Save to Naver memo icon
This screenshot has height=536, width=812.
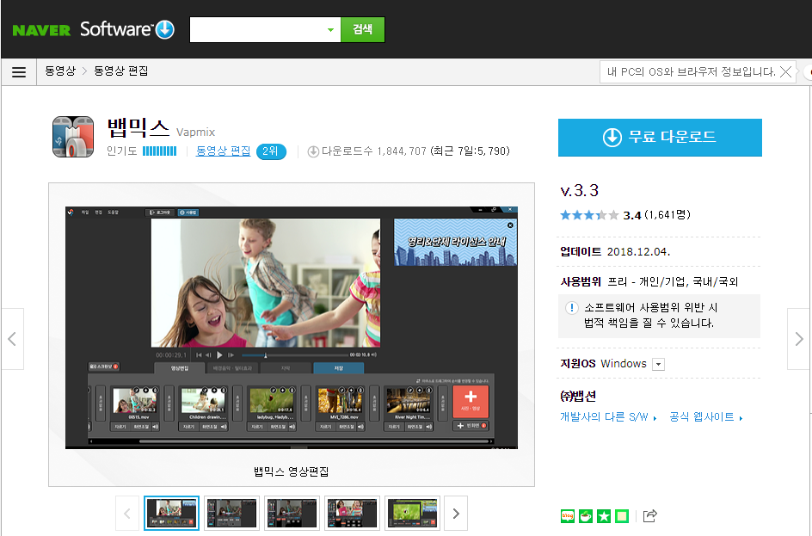(622, 516)
